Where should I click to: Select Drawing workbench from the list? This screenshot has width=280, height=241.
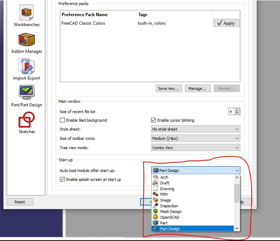(193, 189)
